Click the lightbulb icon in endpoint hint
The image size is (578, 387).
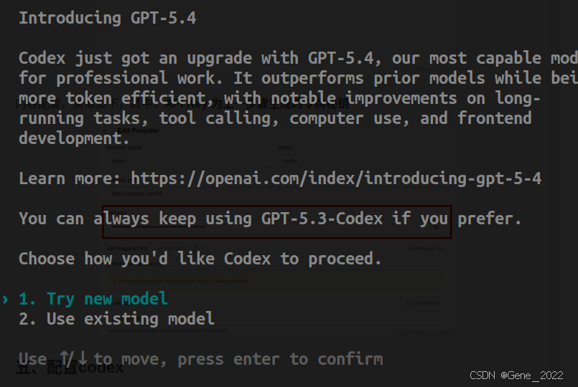click(x=115, y=282)
